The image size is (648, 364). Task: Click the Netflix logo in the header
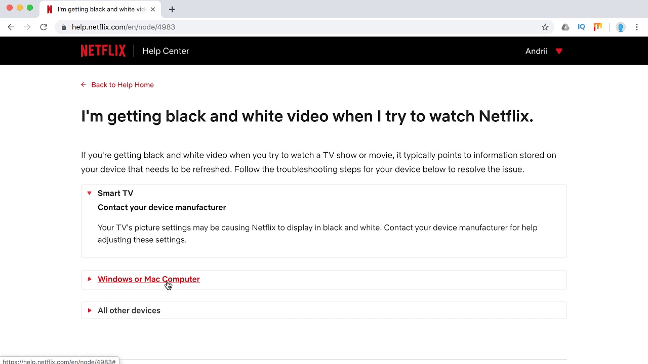[103, 51]
